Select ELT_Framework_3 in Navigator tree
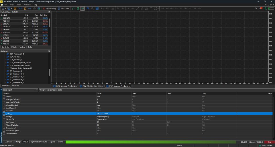This screenshot has height=147, width=275. [x=17, y=77]
